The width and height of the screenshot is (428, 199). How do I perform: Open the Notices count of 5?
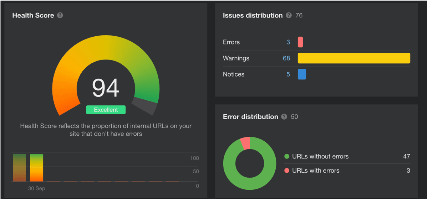[288, 74]
